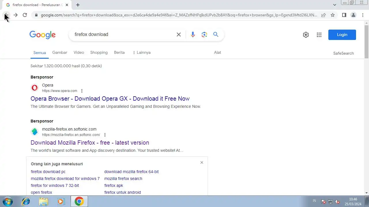
Task: Open Download Mozilla Firefox softonic link
Action: [90, 143]
